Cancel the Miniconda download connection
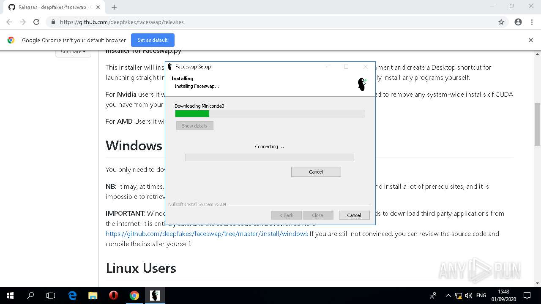 316,172
